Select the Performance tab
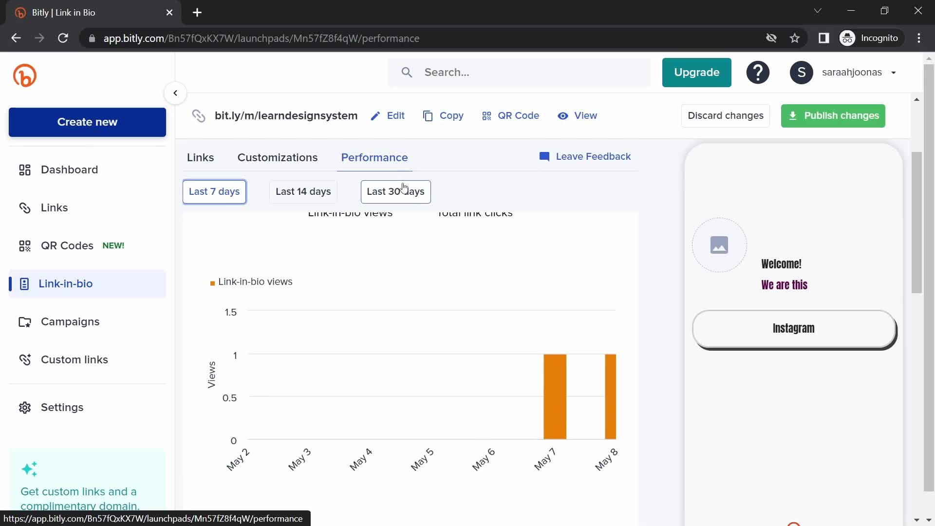The width and height of the screenshot is (935, 526). click(374, 158)
